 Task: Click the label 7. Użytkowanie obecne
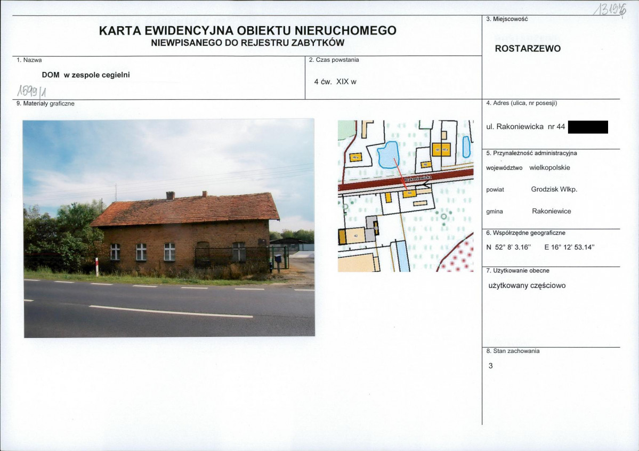click(x=517, y=271)
